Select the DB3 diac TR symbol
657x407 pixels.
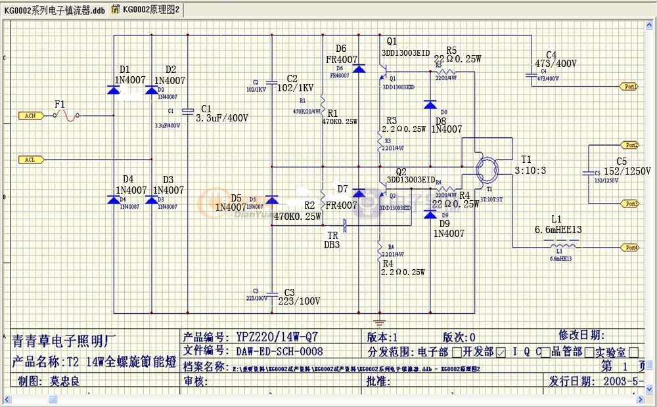(x=345, y=225)
